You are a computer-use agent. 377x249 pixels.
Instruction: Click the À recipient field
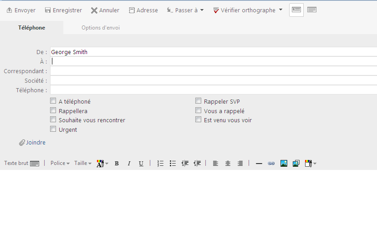pyautogui.click(x=214, y=61)
